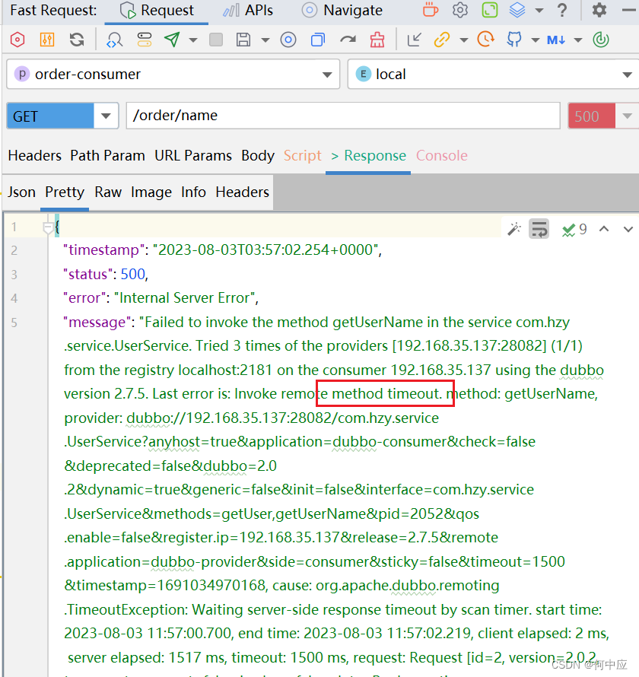Viewport: 639px width, 677px height.
Task: Save the request with floppy icon
Action: pos(243,40)
